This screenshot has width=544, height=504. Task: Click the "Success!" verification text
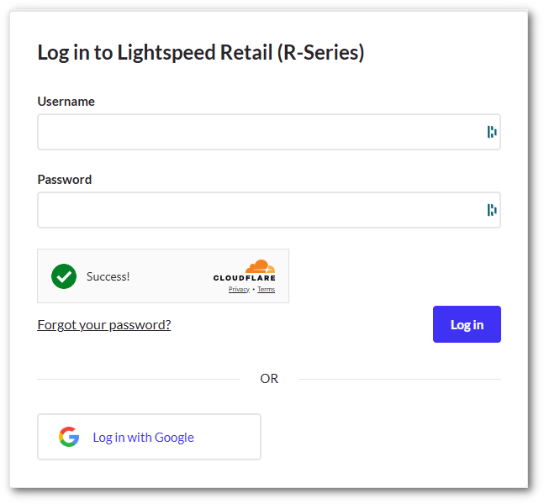point(108,276)
